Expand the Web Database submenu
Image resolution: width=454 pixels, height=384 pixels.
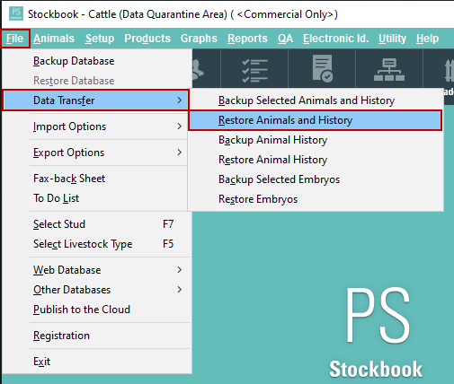coord(96,270)
